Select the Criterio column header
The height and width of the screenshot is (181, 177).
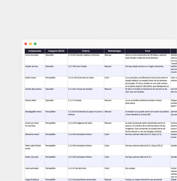pyautogui.click(x=86, y=51)
